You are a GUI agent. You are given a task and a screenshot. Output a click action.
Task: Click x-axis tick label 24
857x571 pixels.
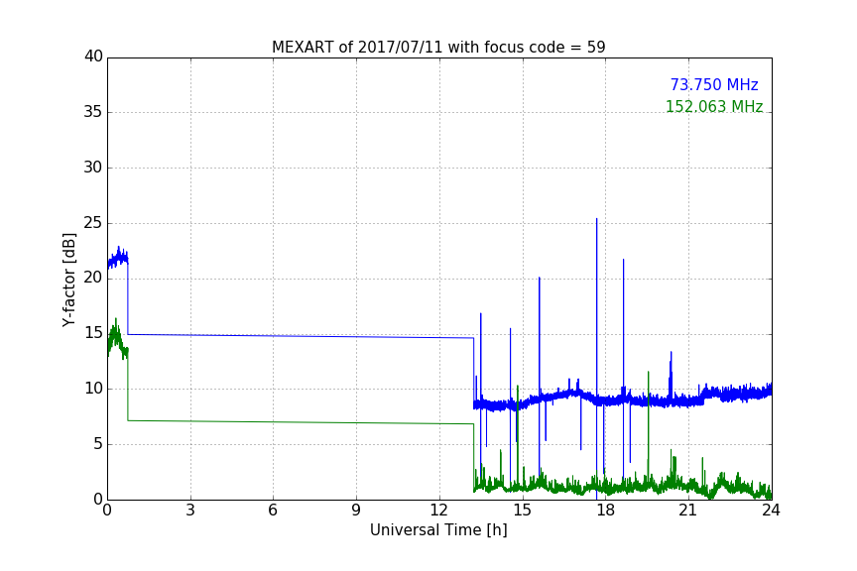point(771,511)
